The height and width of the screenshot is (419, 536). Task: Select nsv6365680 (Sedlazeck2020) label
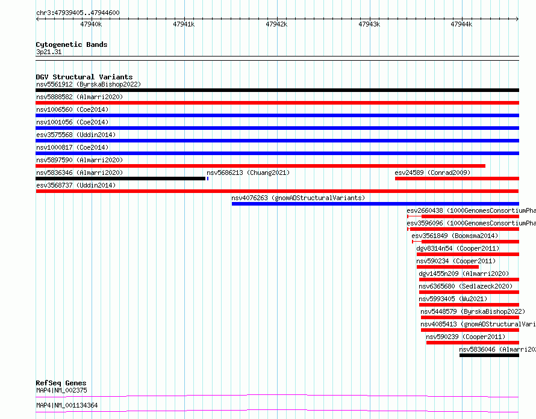pos(466,286)
